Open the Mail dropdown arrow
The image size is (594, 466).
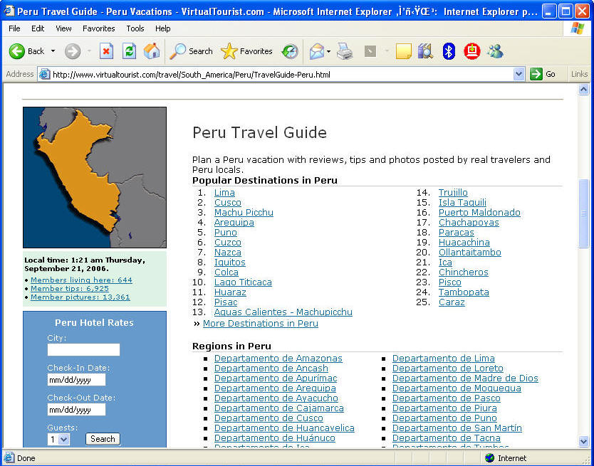click(x=328, y=51)
